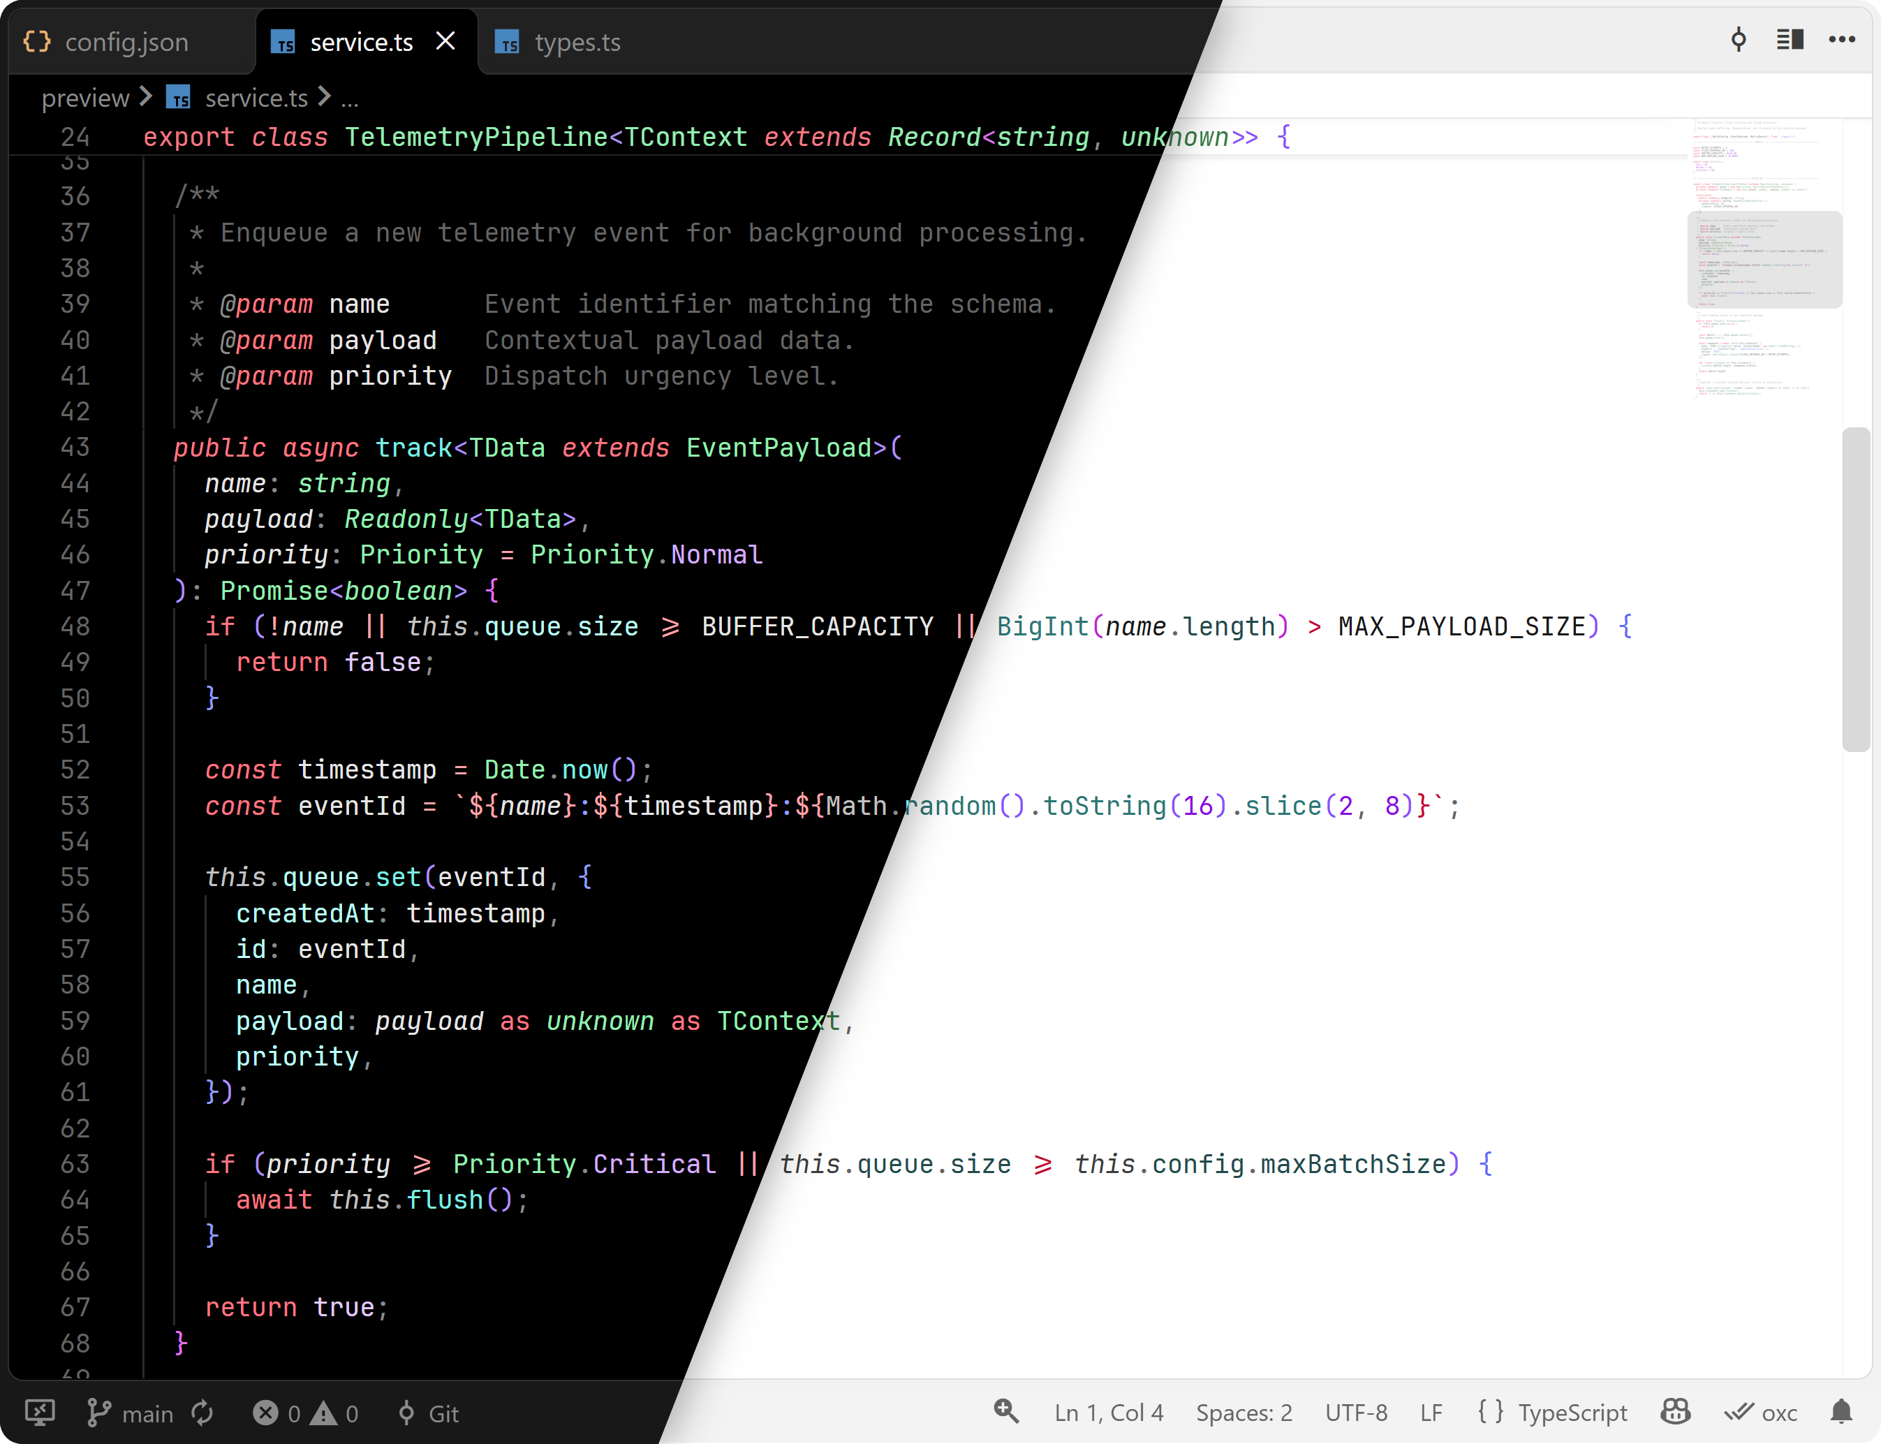Select the UTF-8 encoding indicator
The image size is (1881, 1444).
(x=1356, y=1412)
